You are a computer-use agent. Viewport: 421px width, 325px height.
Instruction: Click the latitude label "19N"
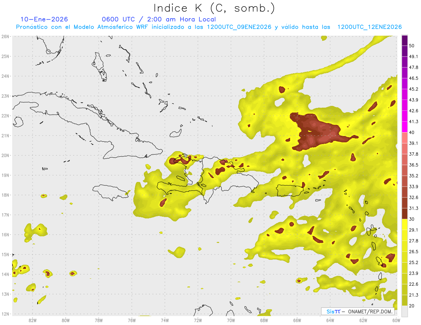(5, 175)
